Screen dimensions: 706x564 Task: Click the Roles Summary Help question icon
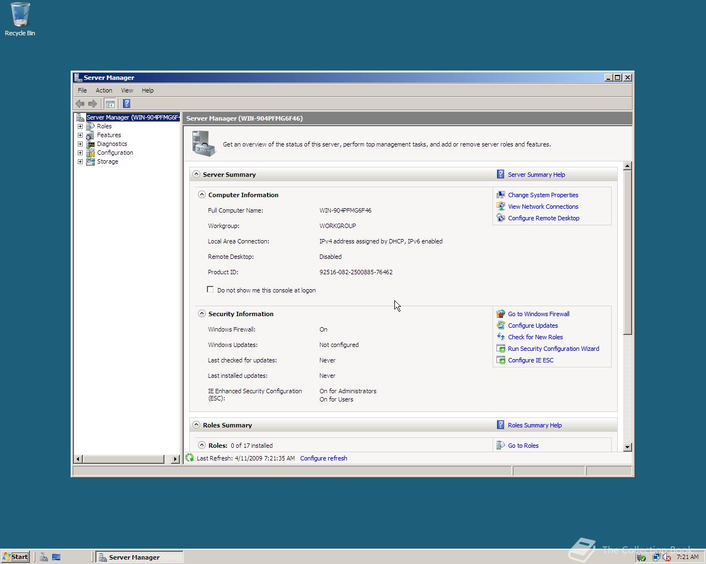coord(500,425)
